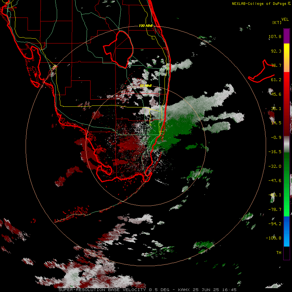Image resolution: width=292 pixels, height=292 pixels.
Task: Click the -32.0 value on velocity scale
Action: coord(275,166)
